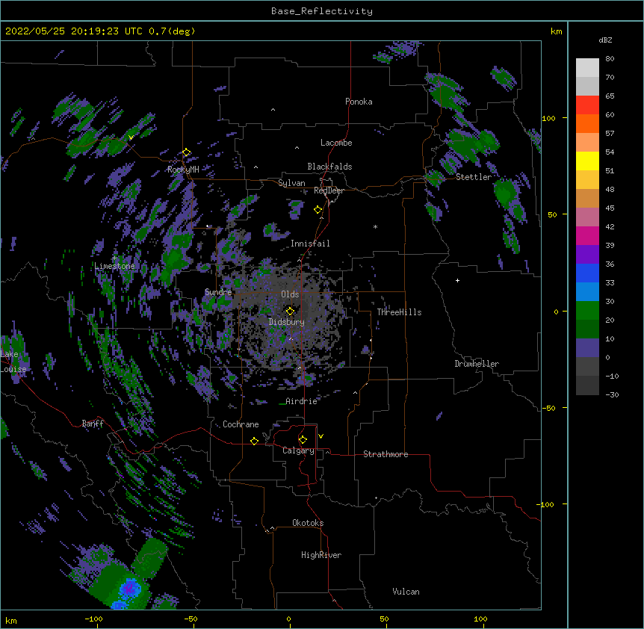
Task: Click the asterisk marker above Limestone label
Action: pyautogui.click(x=114, y=258)
